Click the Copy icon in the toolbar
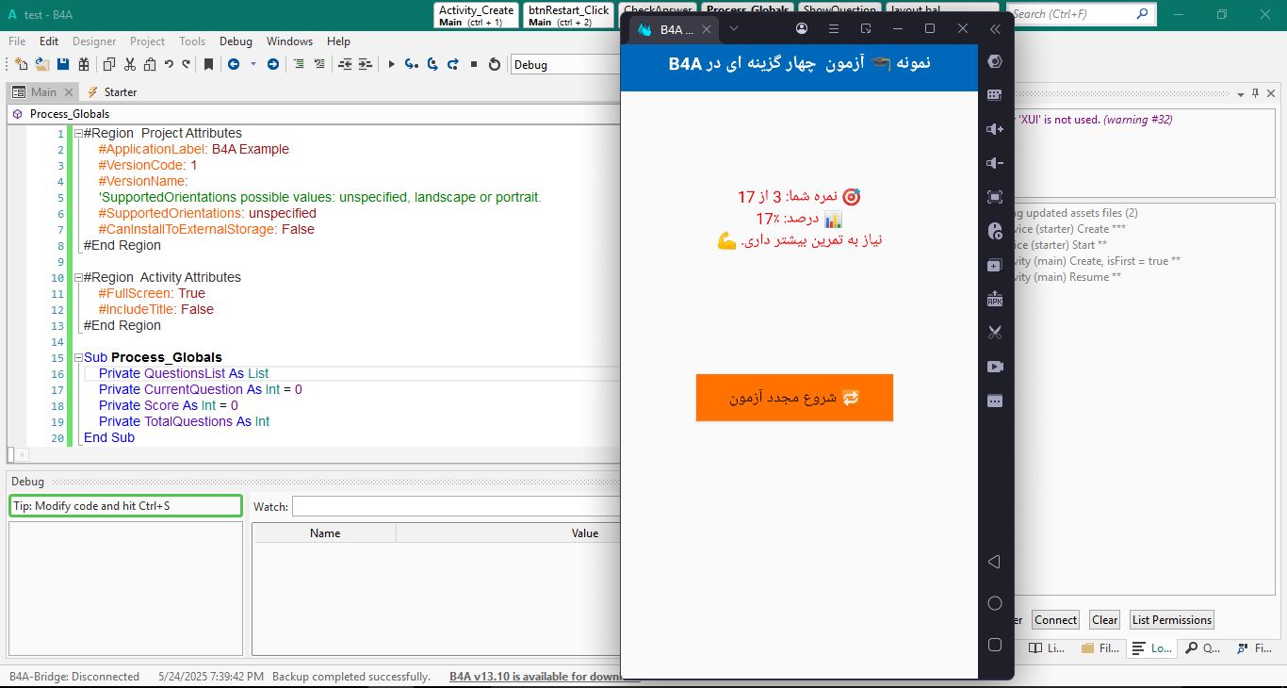The width and height of the screenshot is (1287, 688). [109, 64]
